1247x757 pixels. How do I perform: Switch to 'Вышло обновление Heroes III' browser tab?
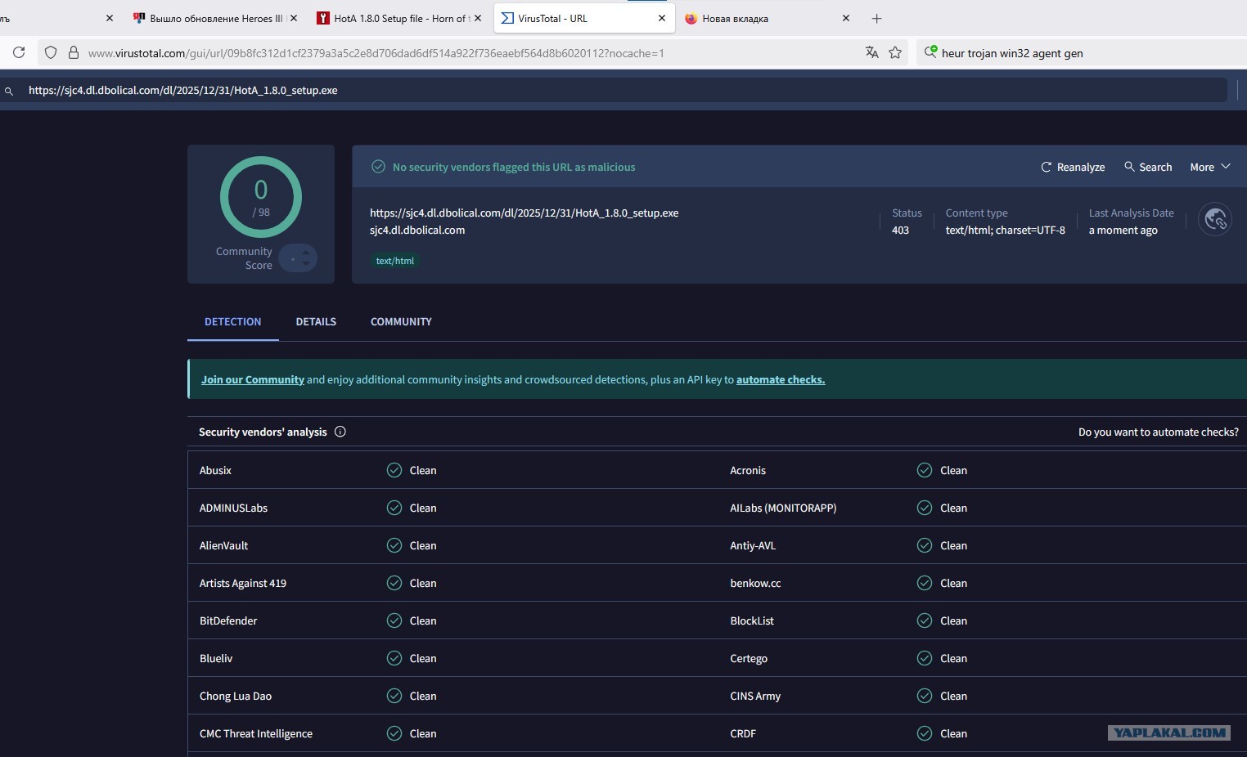tap(216, 18)
